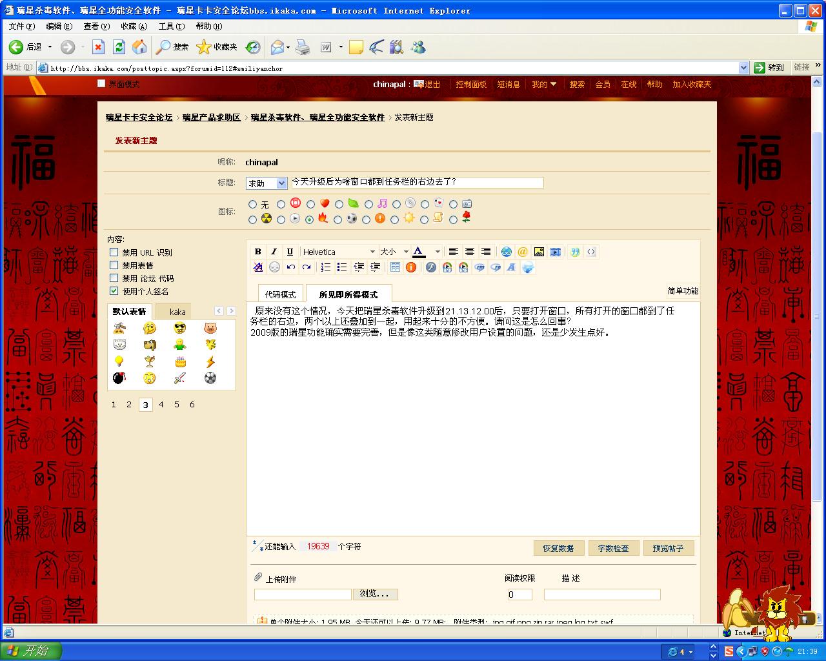Insert a table into the post
Image resolution: width=826 pixels, height=661 pixels.
point(395,267)
